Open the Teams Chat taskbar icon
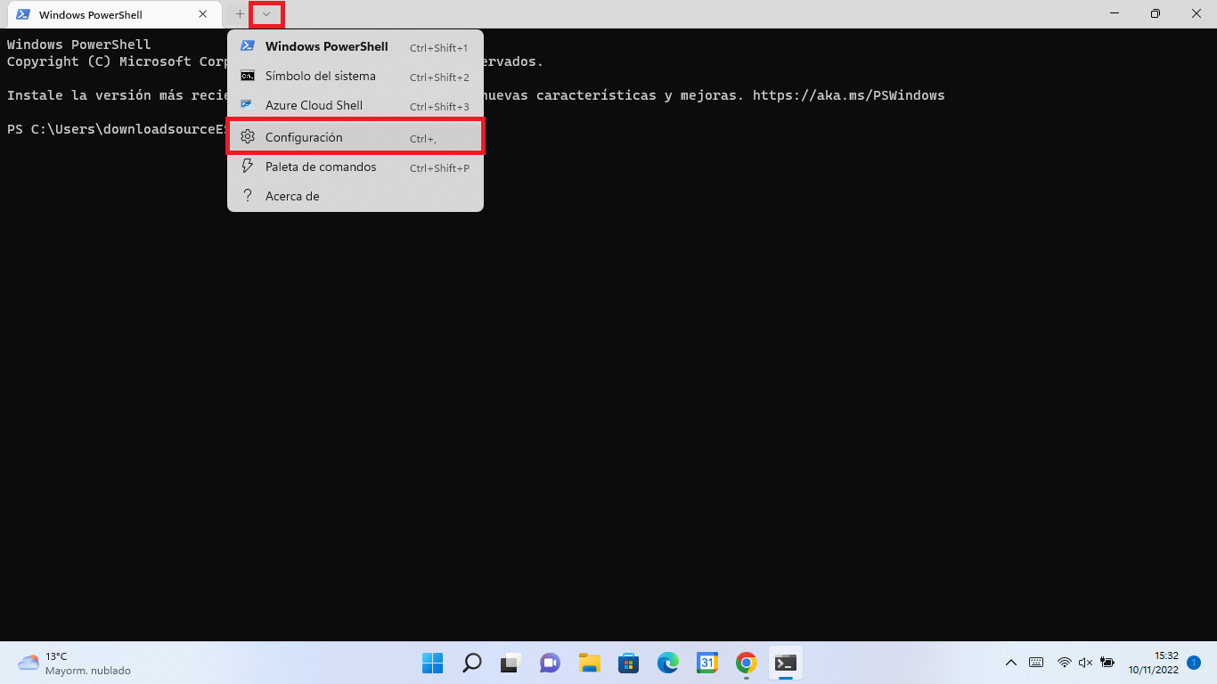Screen dimensions: 1217x684 [x=550, y=663]
